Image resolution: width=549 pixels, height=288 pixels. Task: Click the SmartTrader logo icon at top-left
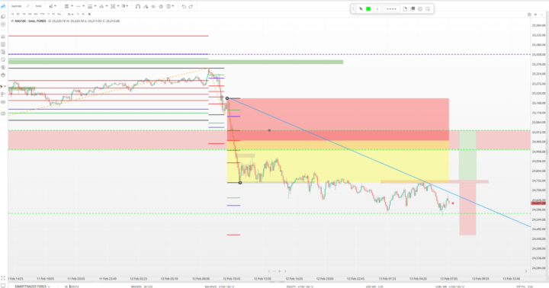3,6
